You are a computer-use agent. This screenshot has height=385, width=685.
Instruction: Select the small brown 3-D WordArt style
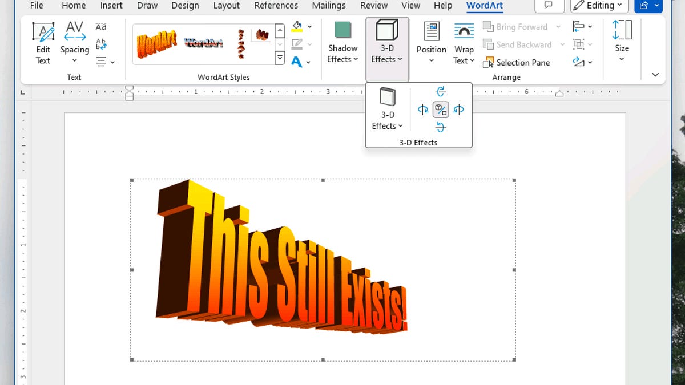click(x=262, y=35)
